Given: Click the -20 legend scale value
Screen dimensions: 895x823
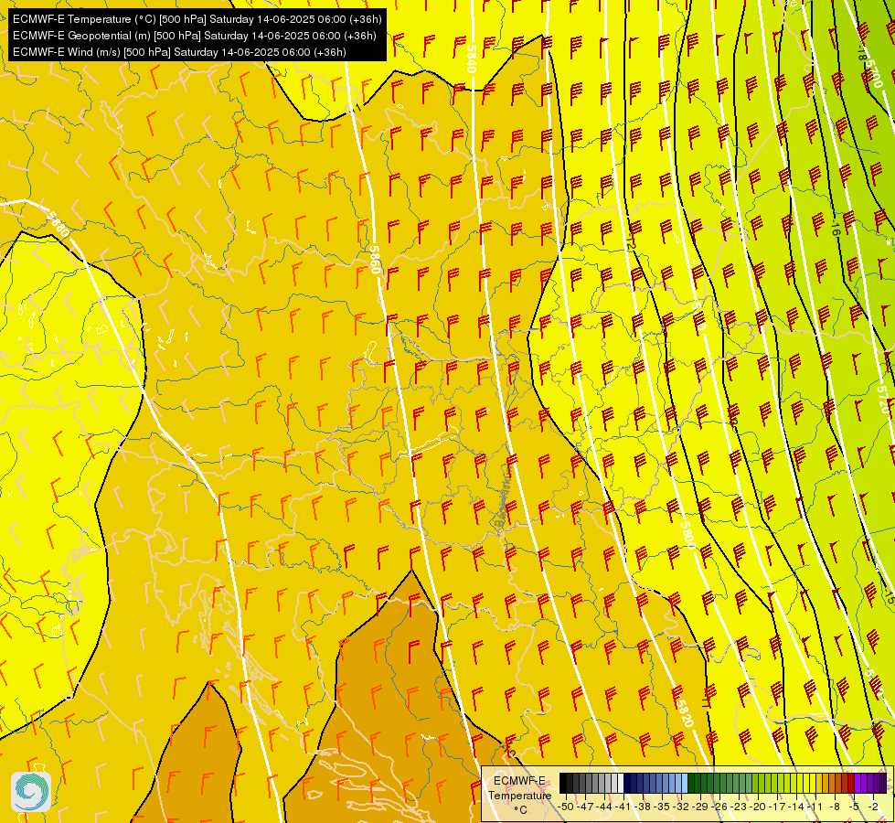Looking at the screenshot, I should (x=758, y=807).
